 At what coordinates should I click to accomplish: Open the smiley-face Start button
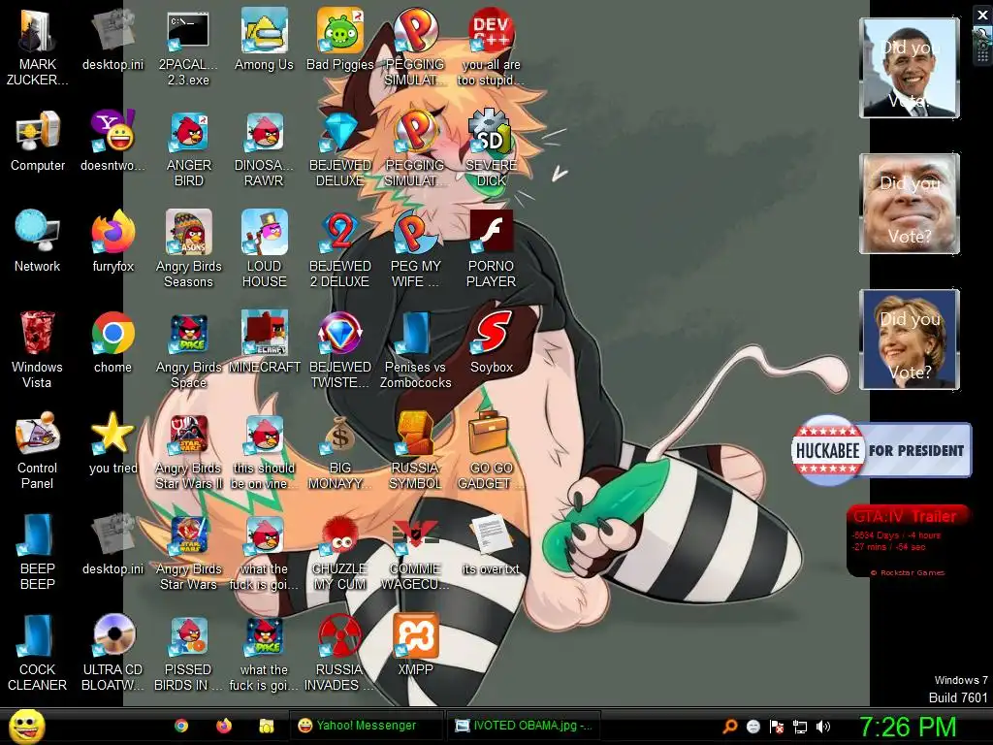coord(26,726)
